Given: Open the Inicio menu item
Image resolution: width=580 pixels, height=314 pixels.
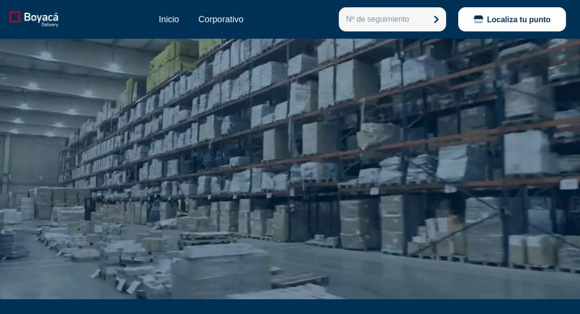Looking at the screenshot, I should pos(169,19).
